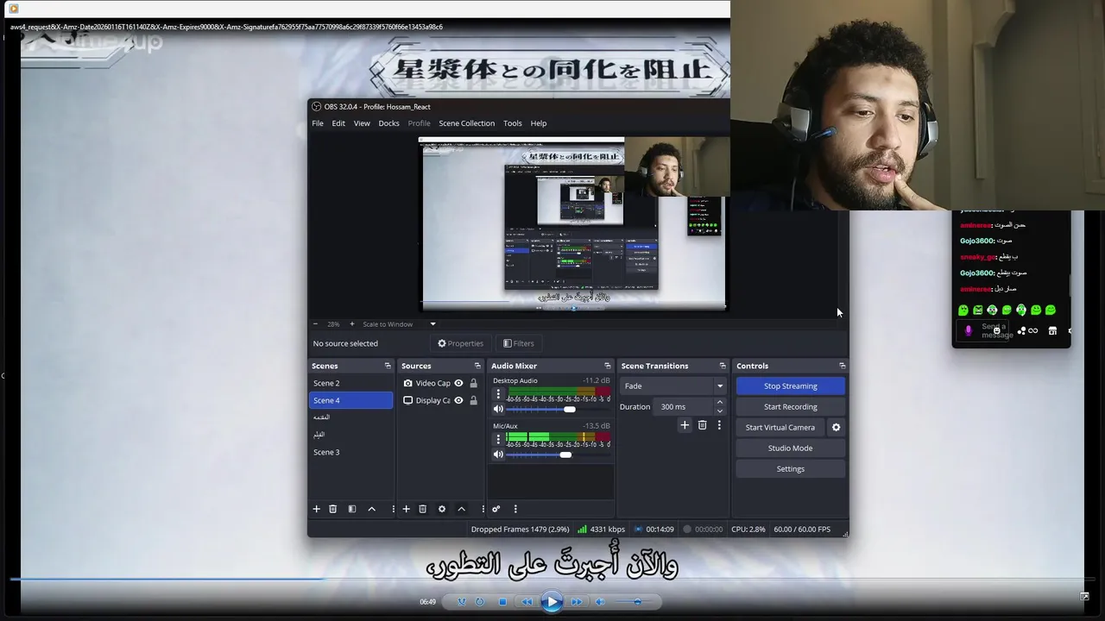Mute the media player volume speaker
The image size is (1105, 621).
pyautogui.click(x=600, y=602)
